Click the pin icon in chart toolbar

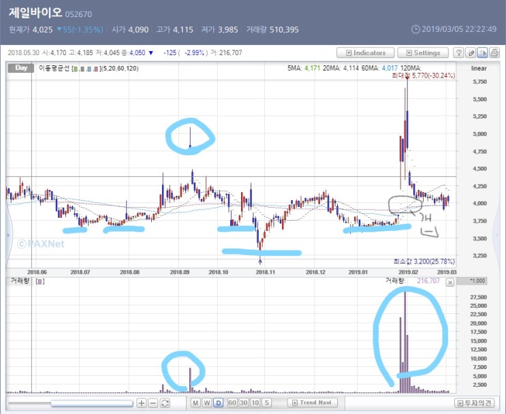coord(459,52)
